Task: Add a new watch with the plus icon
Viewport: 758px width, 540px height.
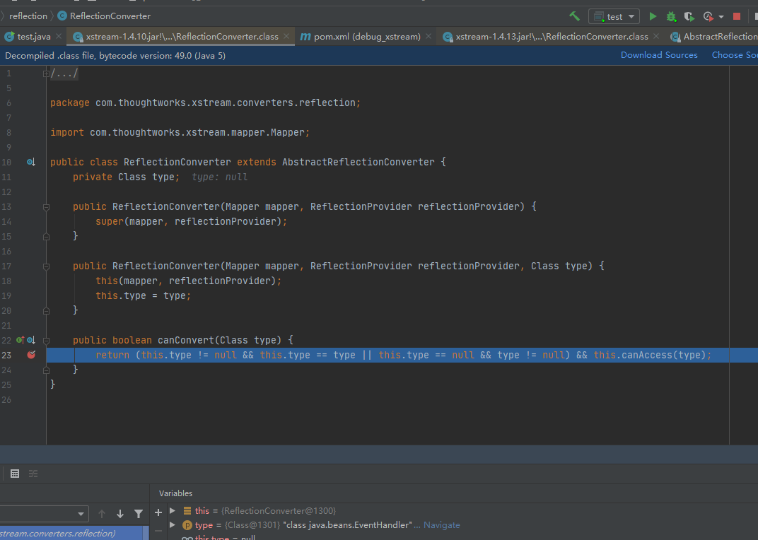Action: (x=158, y=512)
